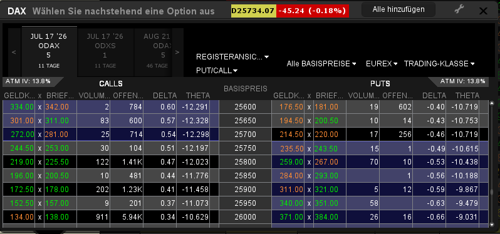Viewport: 500px width, 234px height.
Task: Click call volume 911
Action: point(102,217)
